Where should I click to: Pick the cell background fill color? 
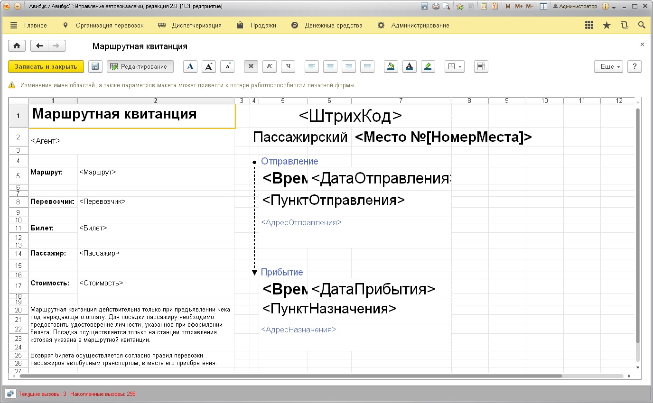pos(391,67)
